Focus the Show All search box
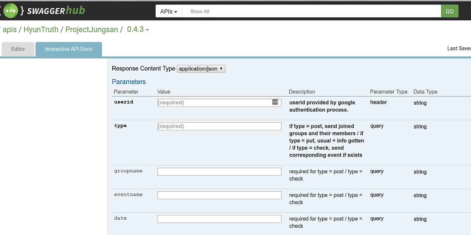The height and width of the screenshot is (235, 471). (x=311, y=11)
